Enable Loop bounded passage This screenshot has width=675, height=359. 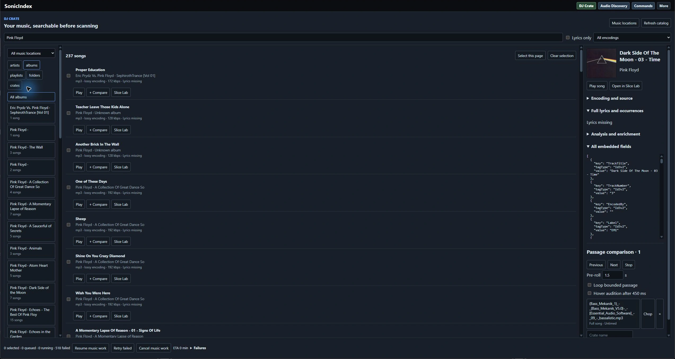(x=589, y=285)
